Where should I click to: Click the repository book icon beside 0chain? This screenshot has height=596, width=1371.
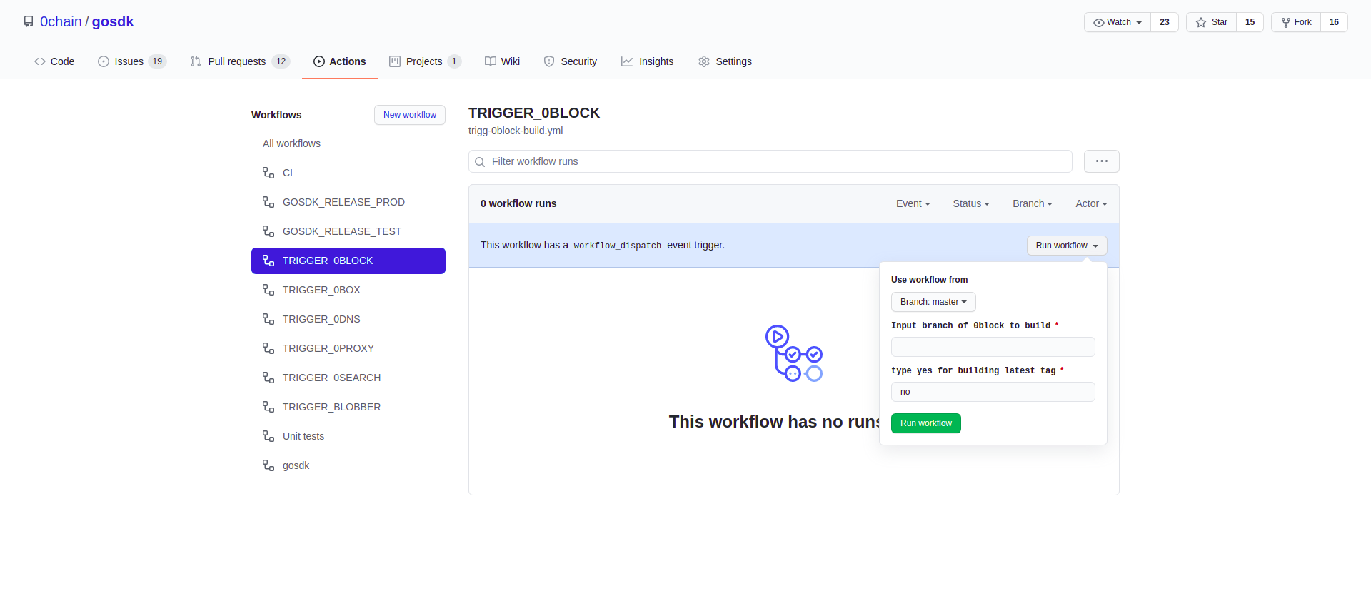click(29, 21)
